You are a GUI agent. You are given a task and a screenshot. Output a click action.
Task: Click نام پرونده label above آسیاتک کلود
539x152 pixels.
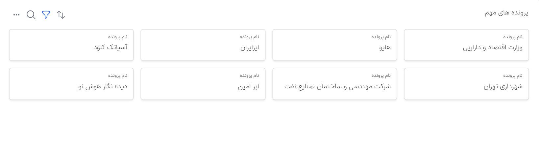point(118,37)
